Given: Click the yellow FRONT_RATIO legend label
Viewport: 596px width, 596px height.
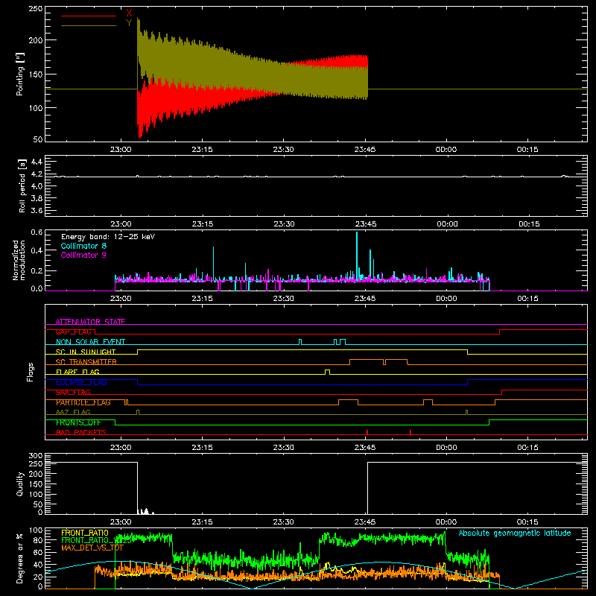Looking at the screenshot, I should point(85,533).
